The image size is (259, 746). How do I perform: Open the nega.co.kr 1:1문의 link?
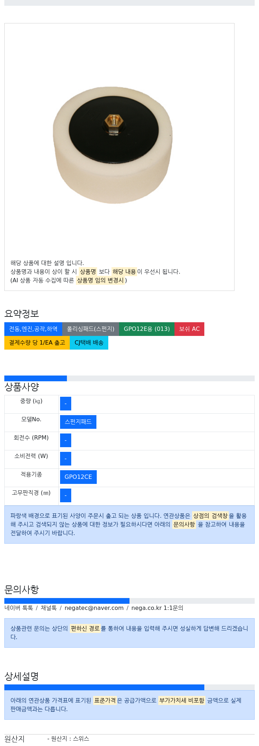coord(157,608)
